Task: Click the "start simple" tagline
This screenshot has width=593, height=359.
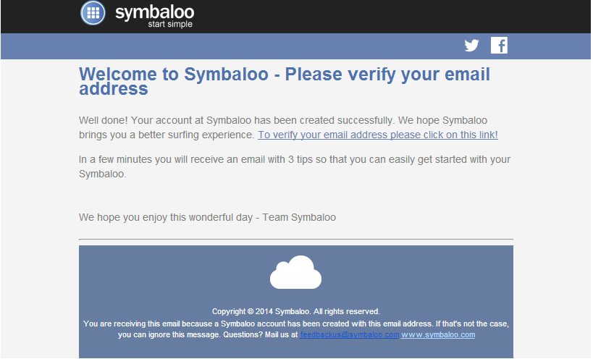Action: click(x=170, y=24)
